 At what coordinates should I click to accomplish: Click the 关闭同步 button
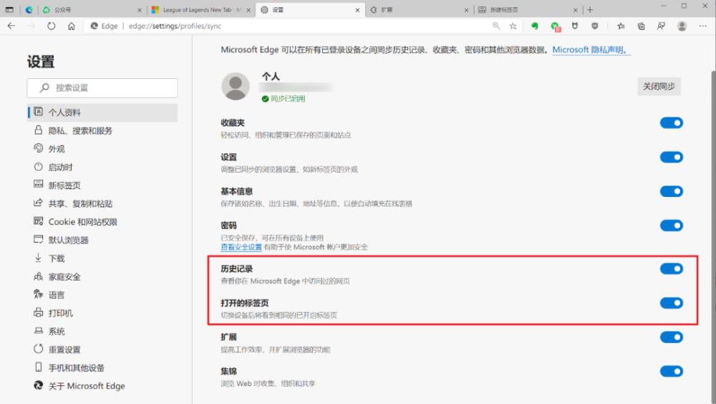pos(659,87)
